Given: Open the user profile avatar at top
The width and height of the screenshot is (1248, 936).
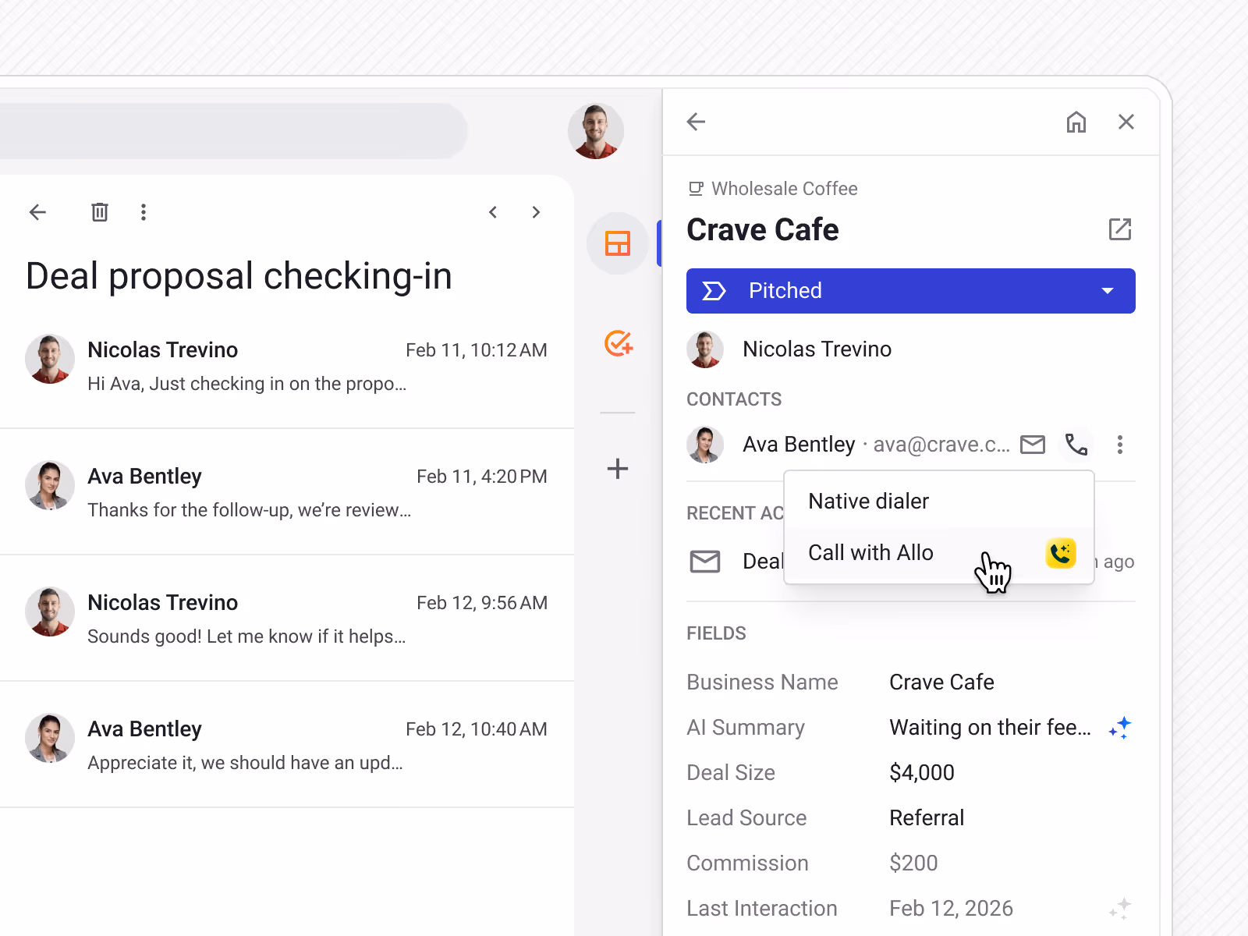Looking at the screenshot, I should 596,131.
